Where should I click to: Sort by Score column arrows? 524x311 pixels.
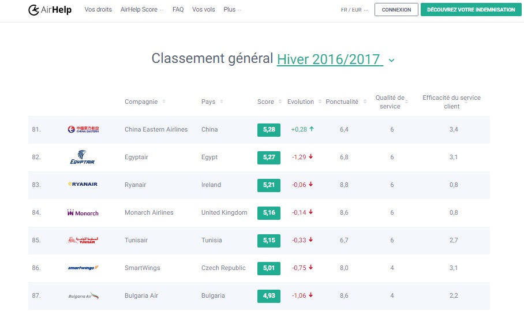(x=280, y=101)
